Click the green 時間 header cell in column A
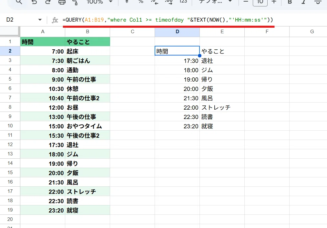This screenshot has height=228, width=327. pyautogui.click(x=43, y=42)
